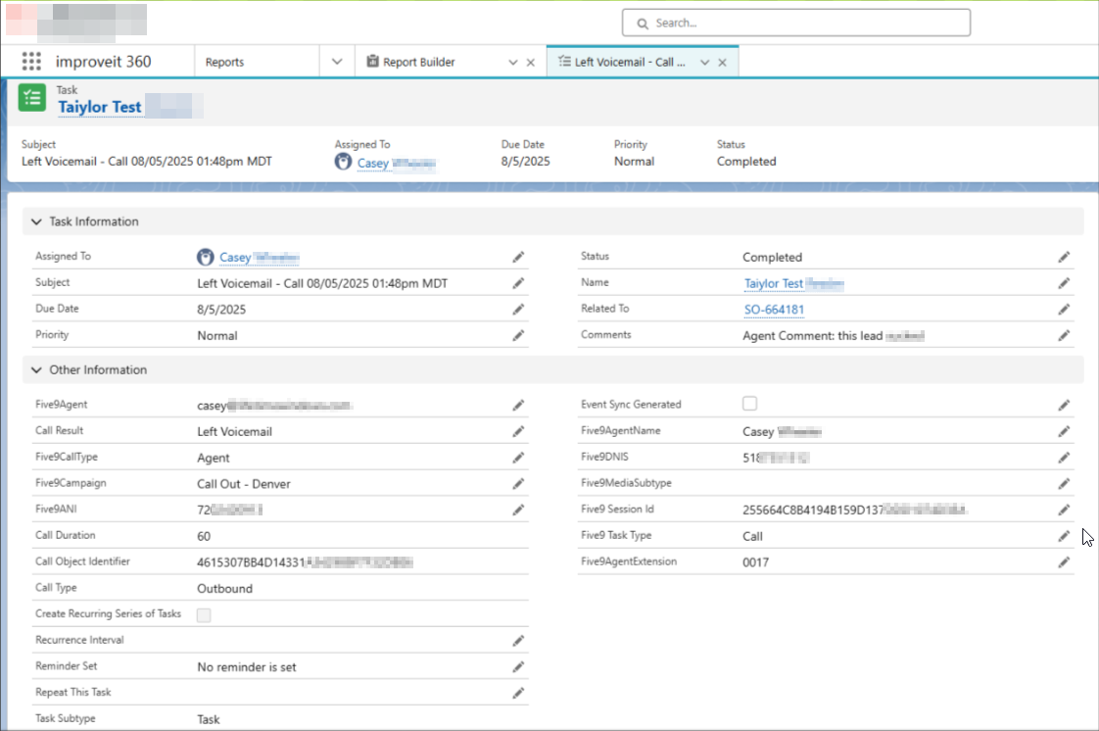Edit the Event Sync Generated pencil icon
Viewport: 1099px width, 731px height.
[x=1064, y=405]
